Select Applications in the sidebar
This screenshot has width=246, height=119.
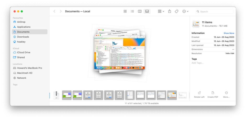point(24,27)
